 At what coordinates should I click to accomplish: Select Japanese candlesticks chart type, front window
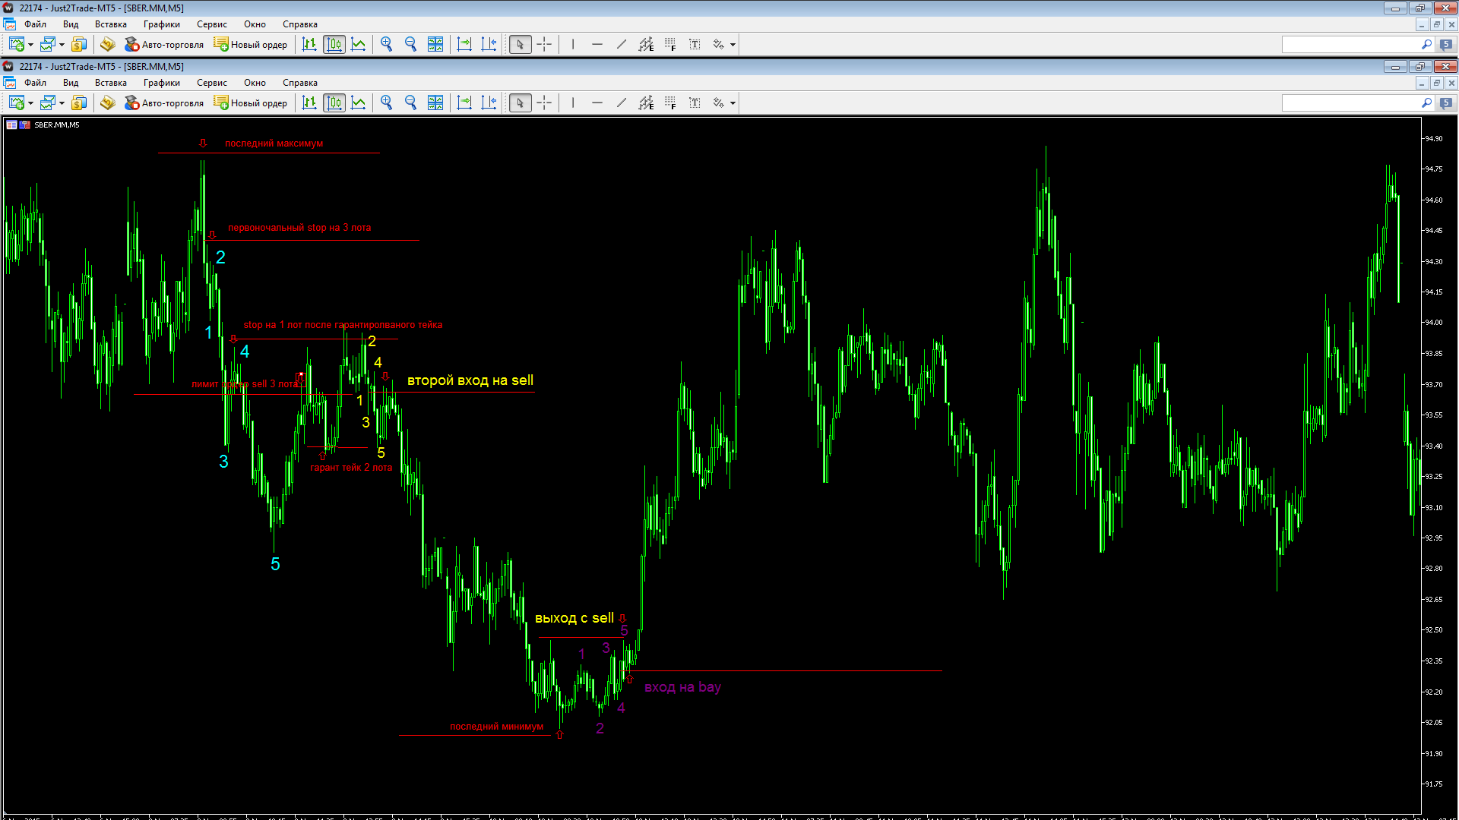[x=334, y=103]
